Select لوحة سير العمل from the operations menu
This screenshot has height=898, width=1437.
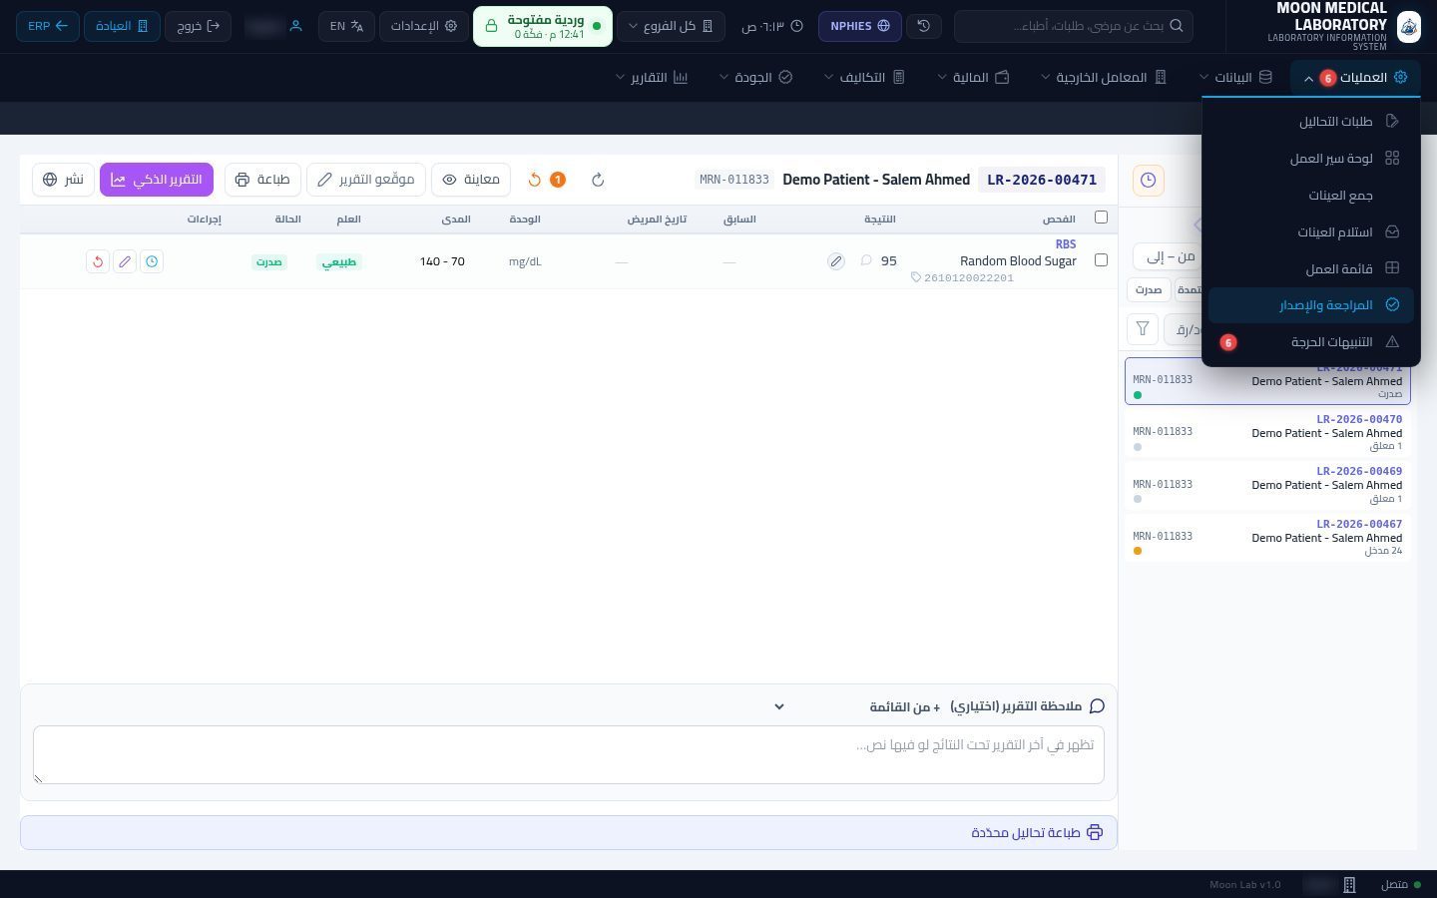(x=1311, y=159)
